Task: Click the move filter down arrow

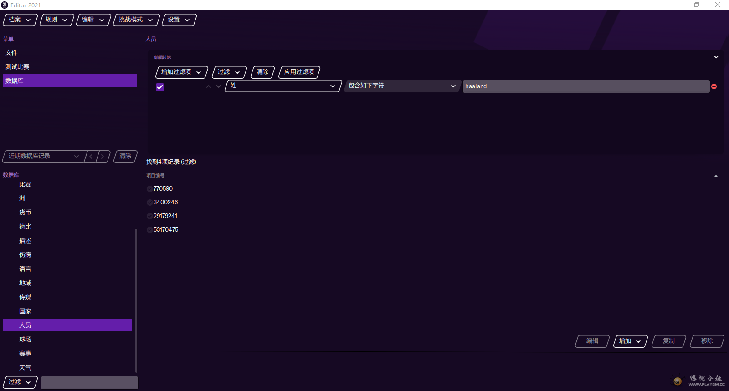Action: point(219,86)
